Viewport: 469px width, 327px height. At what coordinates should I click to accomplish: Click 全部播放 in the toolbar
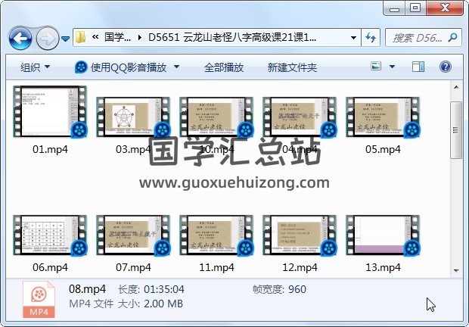tap(224, 67)
